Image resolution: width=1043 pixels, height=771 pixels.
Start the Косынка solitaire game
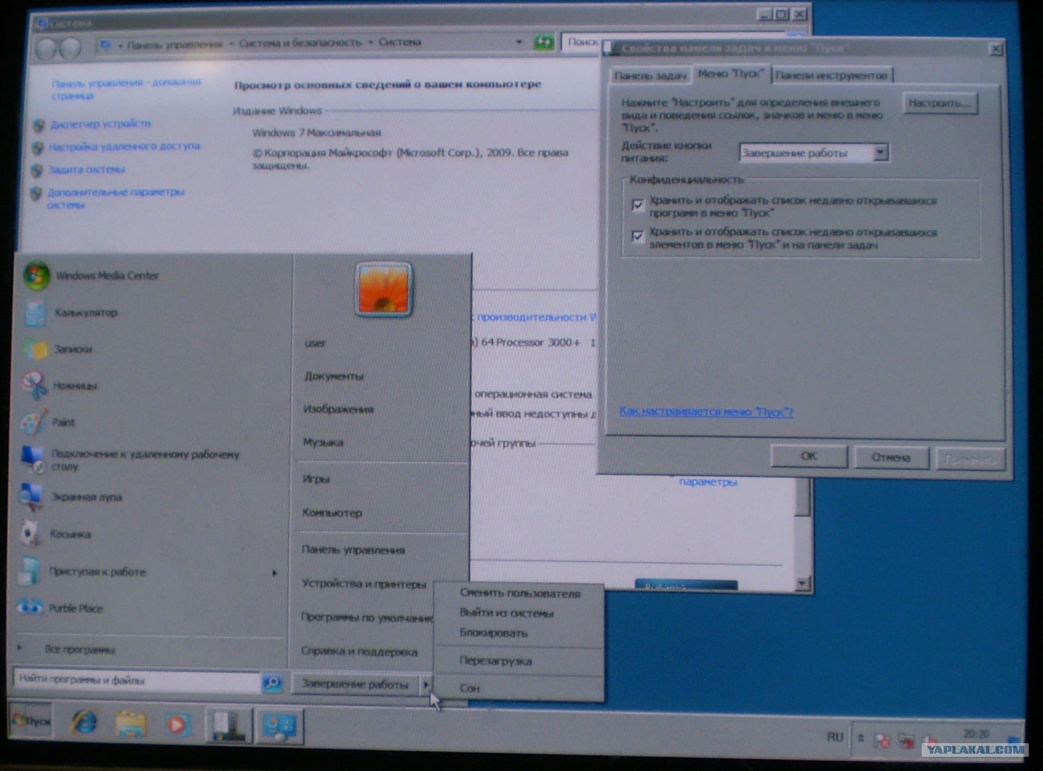coord(70,534)
